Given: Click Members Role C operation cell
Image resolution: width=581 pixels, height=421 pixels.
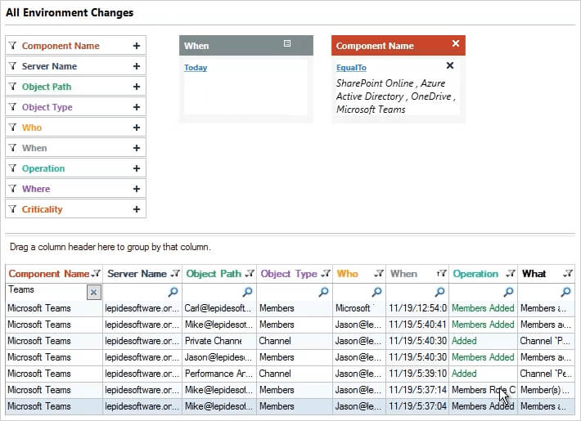Looking at the screenshot, I should pyautogui.click(x=483, y=389).
